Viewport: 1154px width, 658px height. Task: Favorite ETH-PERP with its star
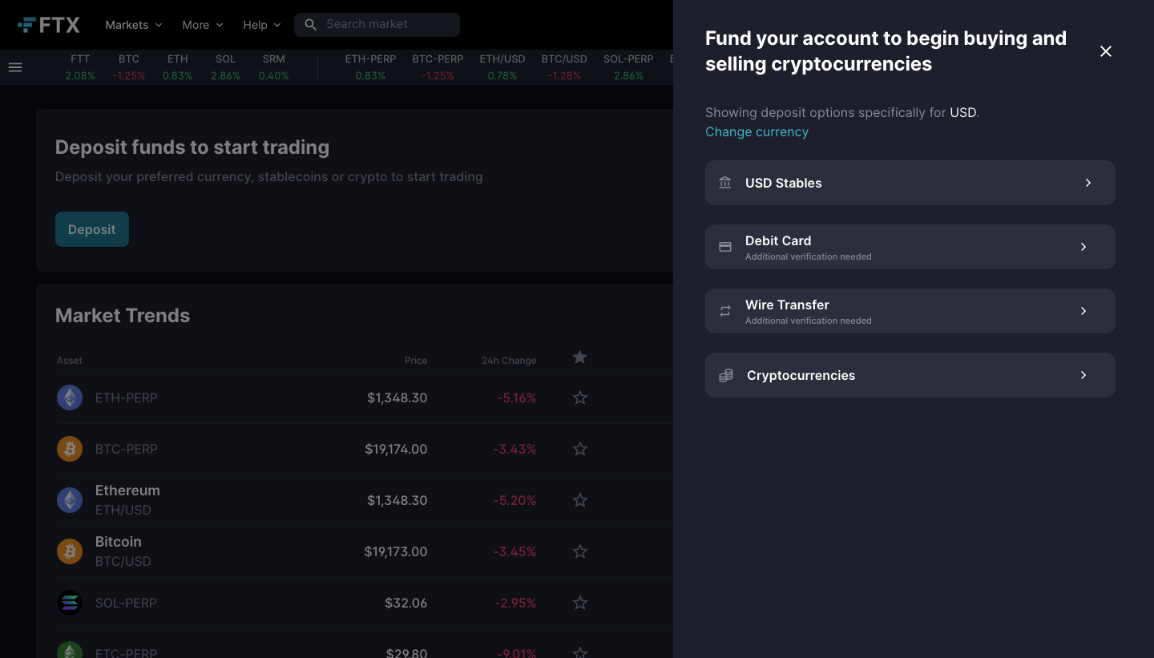580,398
